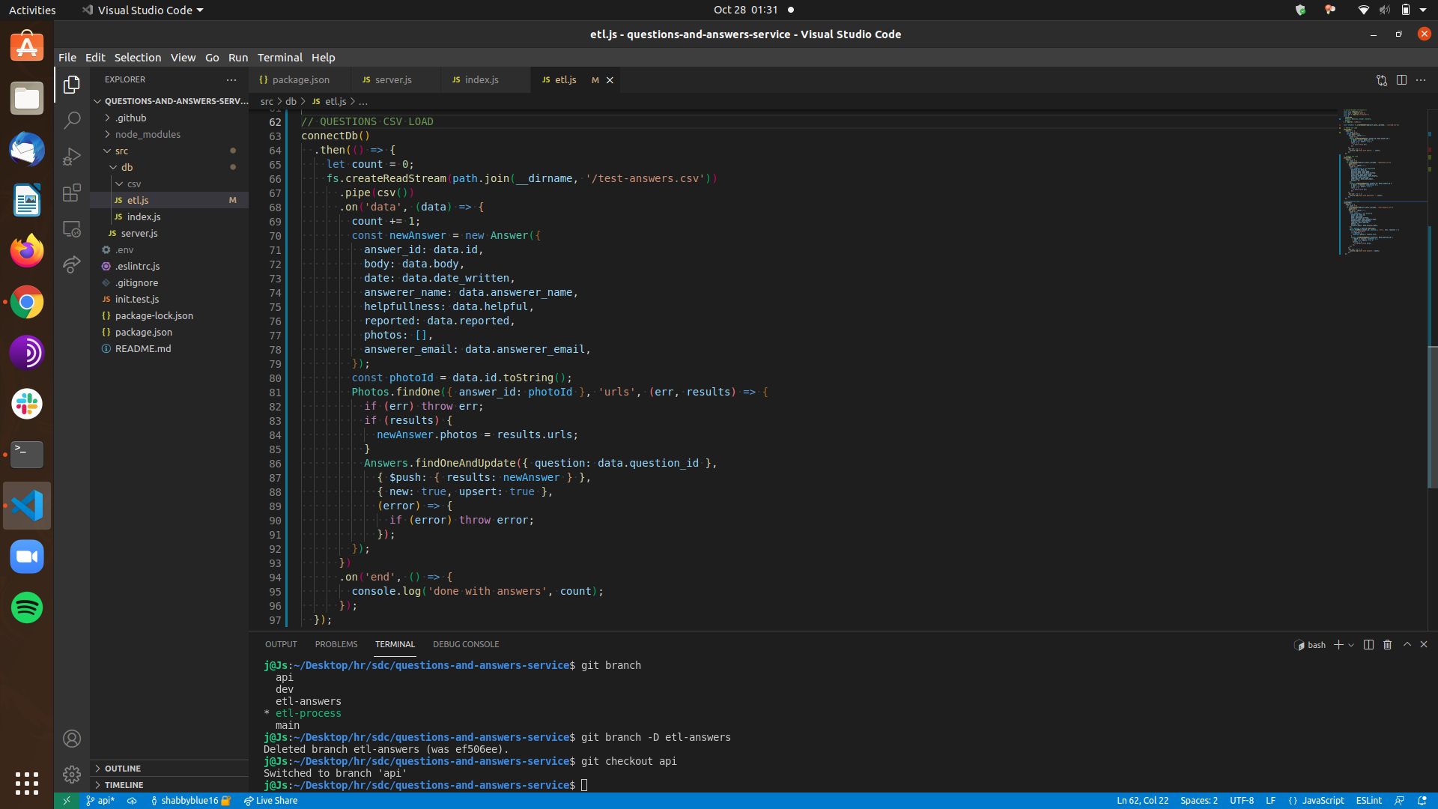The width and height of the screenshot is (1438, 809).
Task: Expand the TIMELINE section
Action: coord(170,785)
